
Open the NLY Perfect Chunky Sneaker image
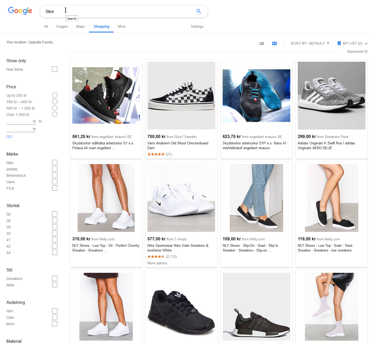point(106,198)
